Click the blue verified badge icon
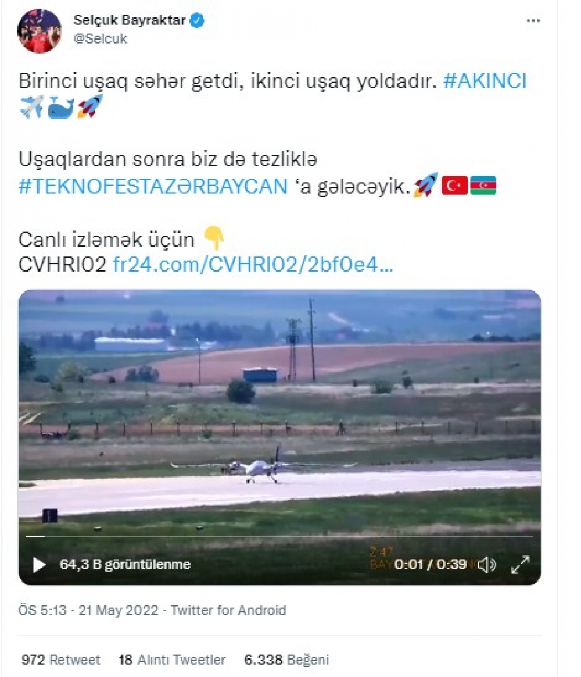This screenshot has width=581, height=677. click(197, 20)
